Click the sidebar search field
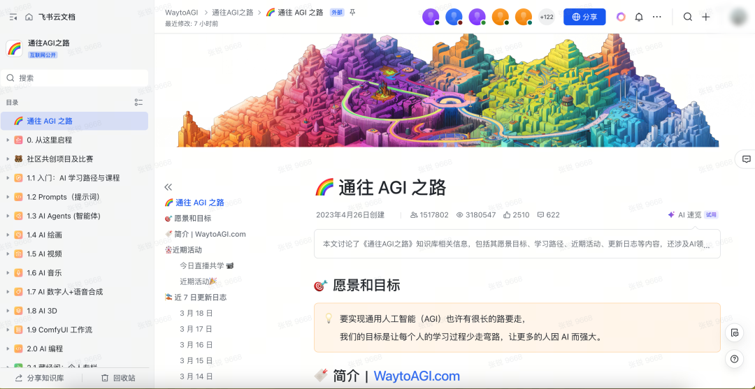This screenshot has width=755, height=389. [x=75, y=78]
